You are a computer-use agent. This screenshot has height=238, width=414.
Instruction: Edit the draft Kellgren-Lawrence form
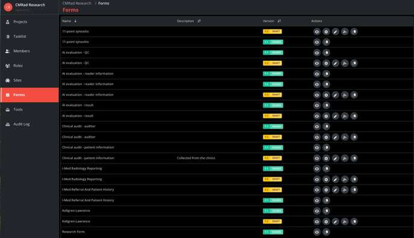(335, 221)
